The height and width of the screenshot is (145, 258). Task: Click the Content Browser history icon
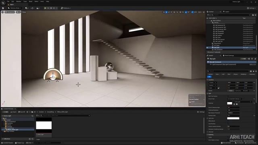click(x=27, y=112)
